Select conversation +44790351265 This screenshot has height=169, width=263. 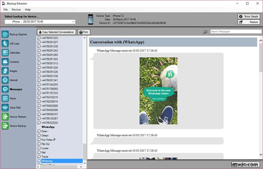coord(50,55)
